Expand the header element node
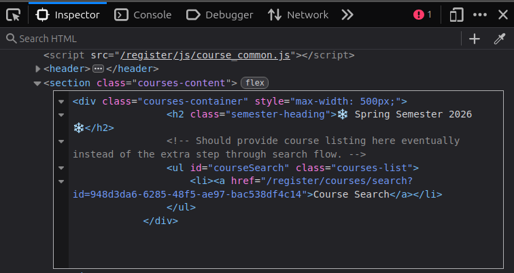 (x=37, y=69)
